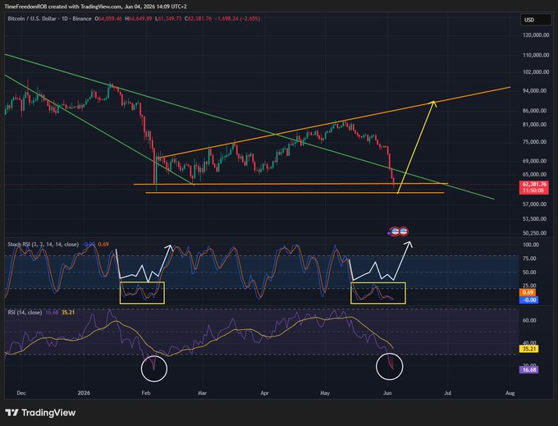This screenshot has width=558, height=426.
Task: Click the 2026 label on time axis
Action: coord(84,393)
